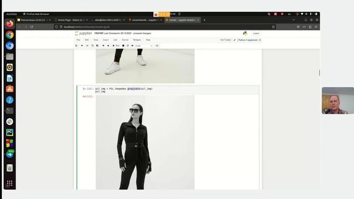Copy selected cells in Jupyter toolbar
Image resolution: width=354 pixels, height=199 pixels.
[92, 46]
